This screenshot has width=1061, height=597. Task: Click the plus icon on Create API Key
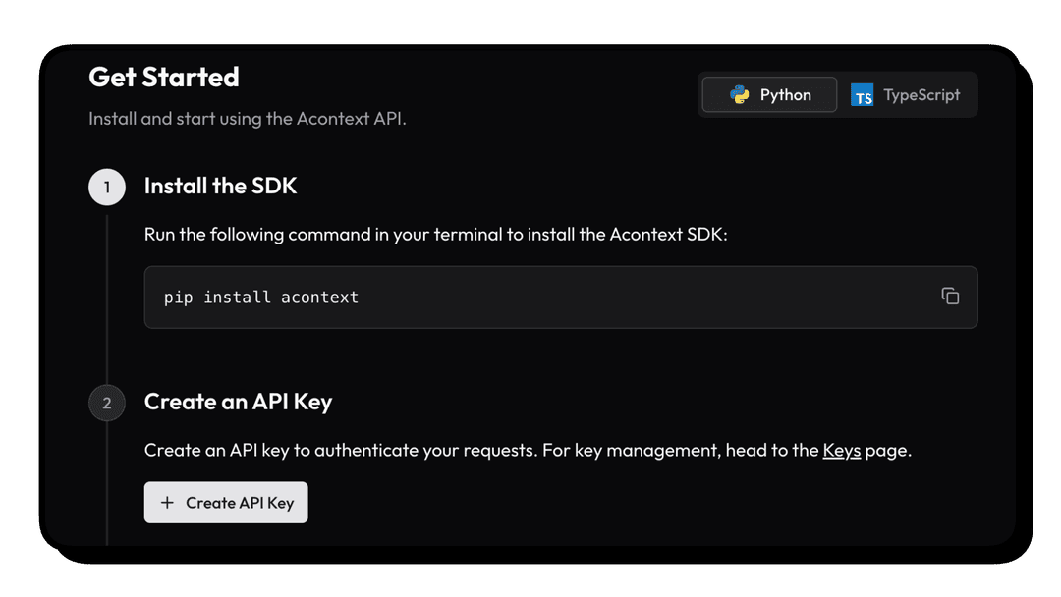[167, 503]
